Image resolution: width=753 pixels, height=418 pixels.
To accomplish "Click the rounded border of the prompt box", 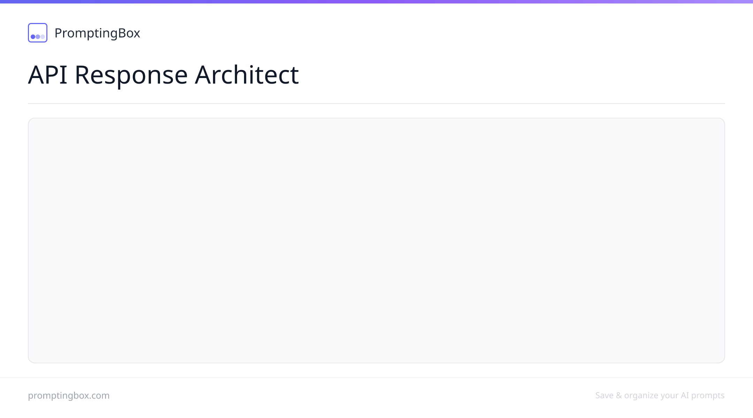I will point(376,118).
